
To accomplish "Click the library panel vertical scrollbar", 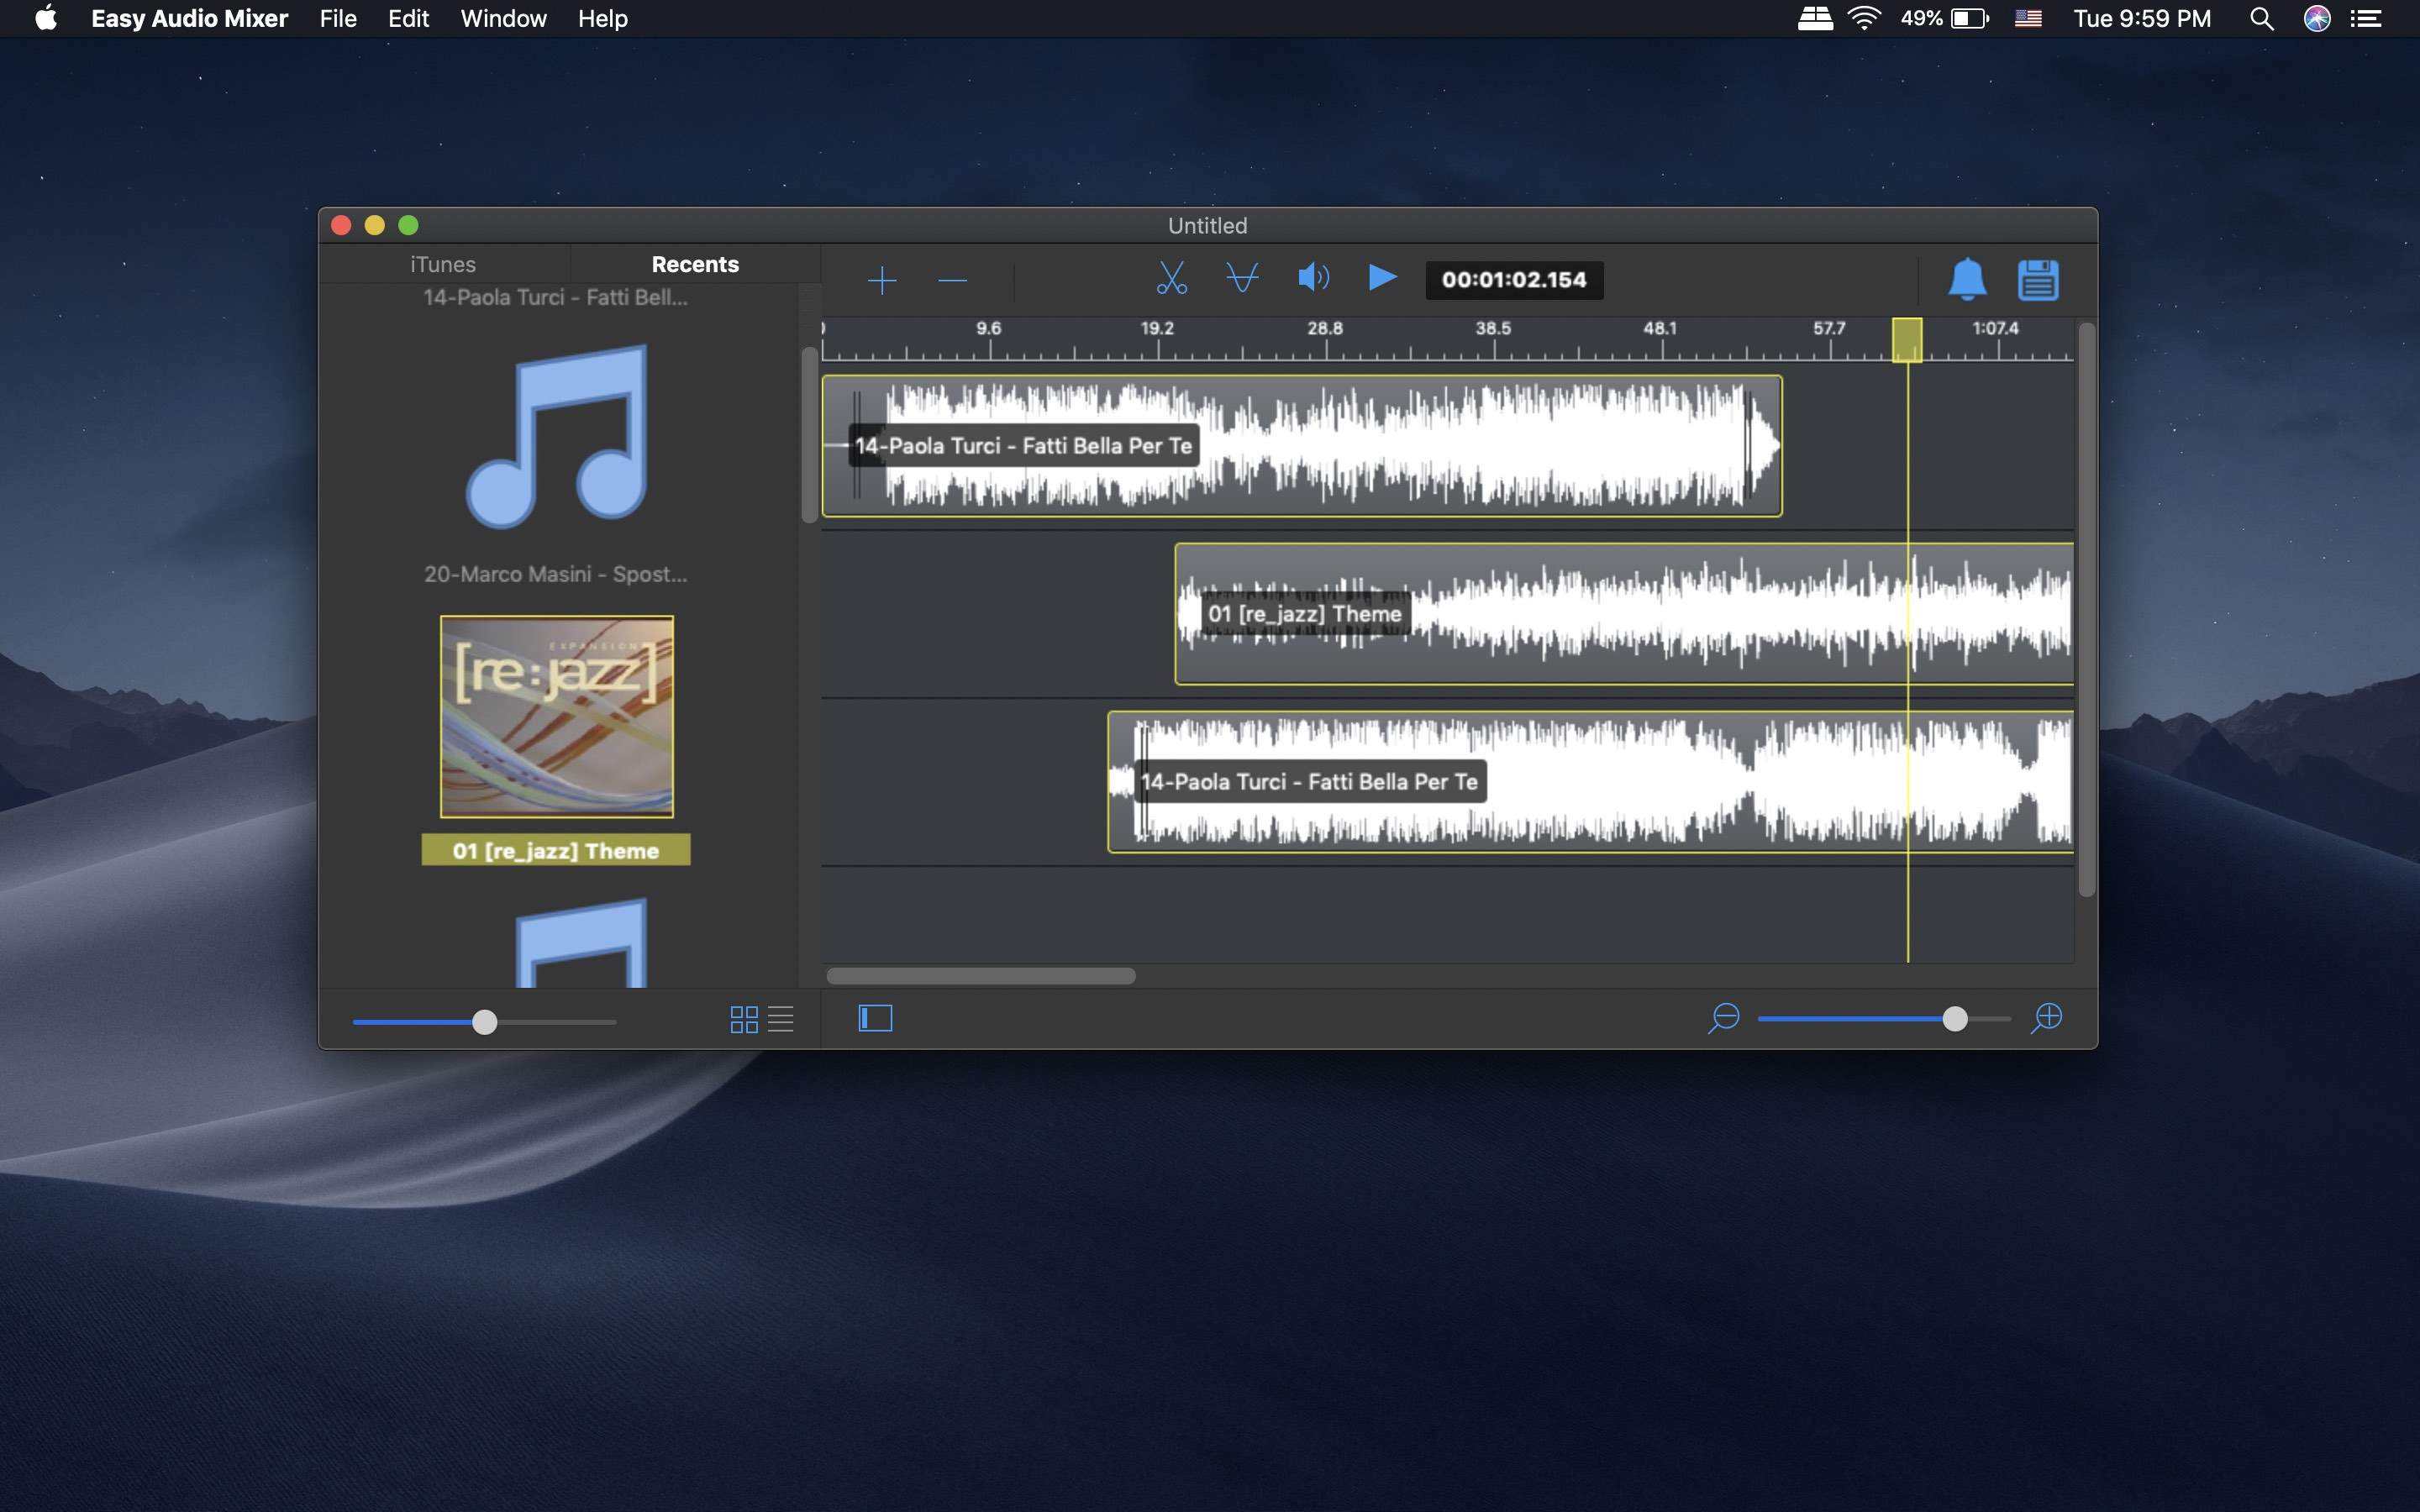I will 809,434.
